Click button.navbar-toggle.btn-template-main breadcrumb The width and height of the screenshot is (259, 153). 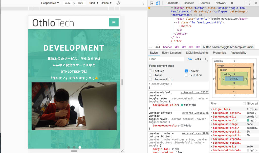coord(228,47)
